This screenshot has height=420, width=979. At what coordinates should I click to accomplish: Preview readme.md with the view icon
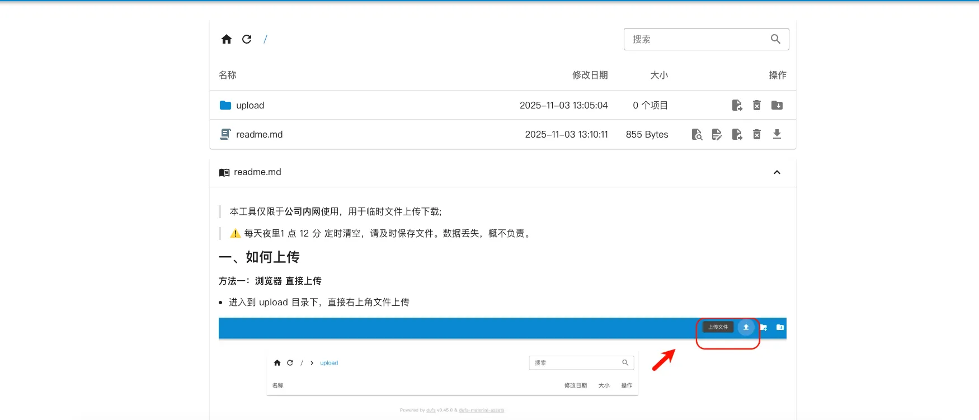click(x=696, y=134)
